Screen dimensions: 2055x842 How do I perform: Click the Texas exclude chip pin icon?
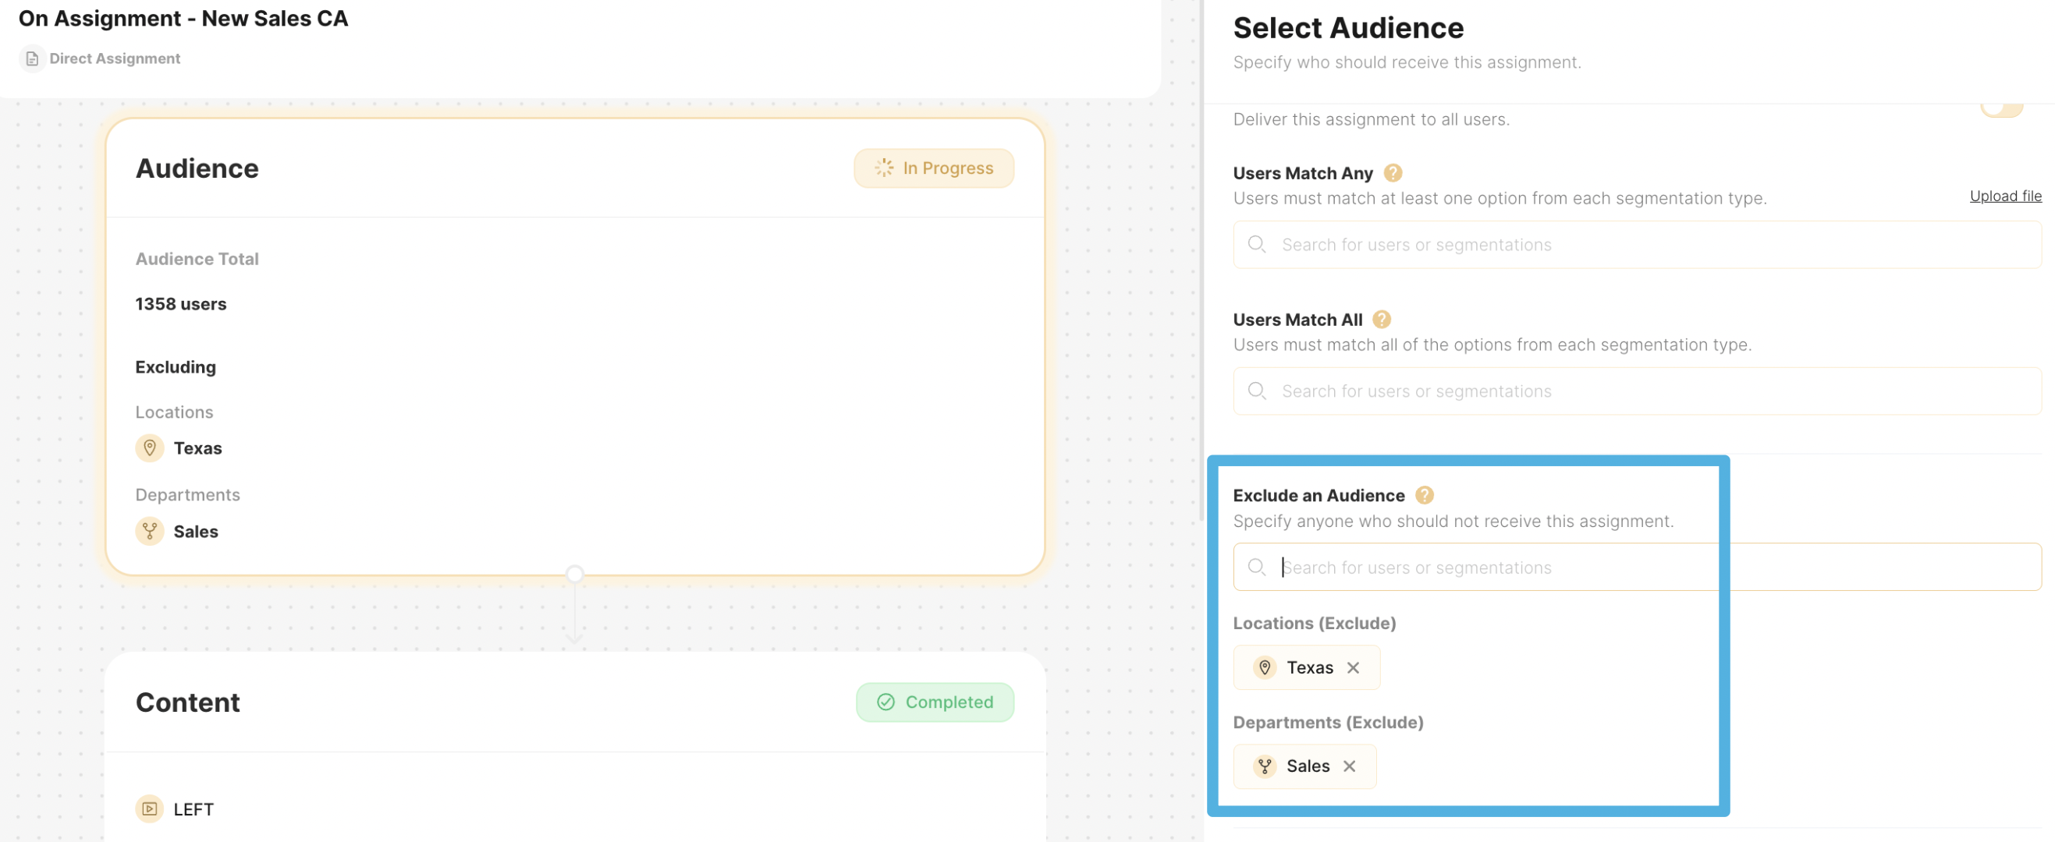pos(1265,667)
